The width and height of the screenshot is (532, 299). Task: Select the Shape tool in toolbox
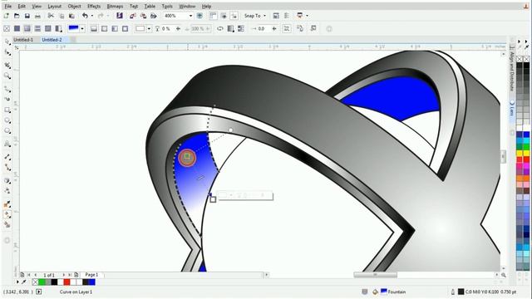7,52
